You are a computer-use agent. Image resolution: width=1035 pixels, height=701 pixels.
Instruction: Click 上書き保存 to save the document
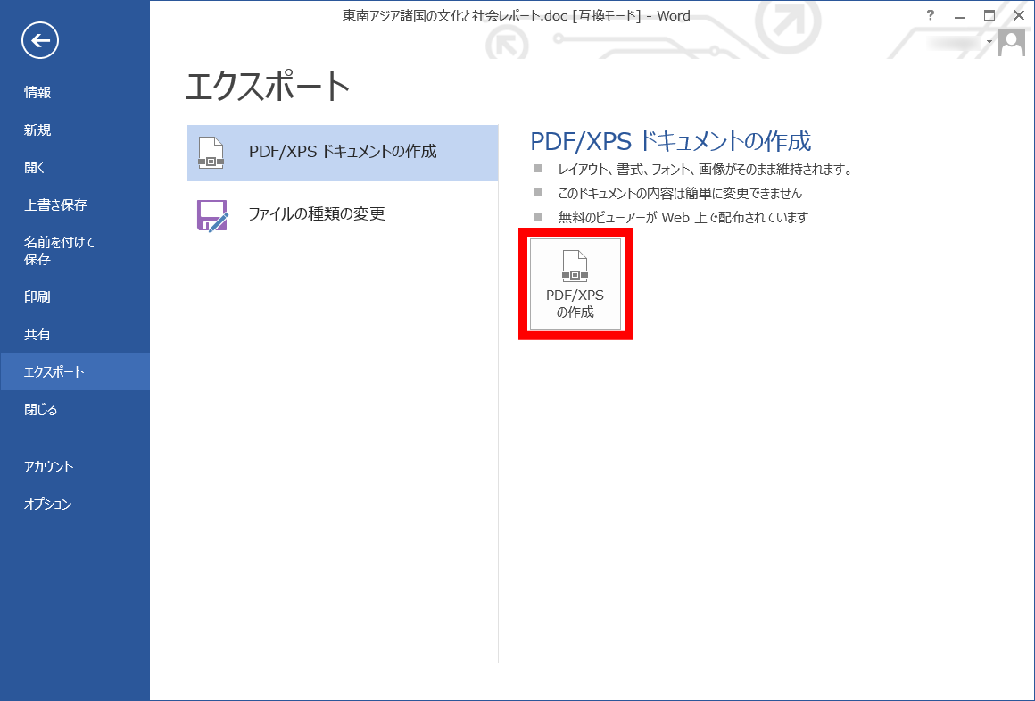point(54,204)
